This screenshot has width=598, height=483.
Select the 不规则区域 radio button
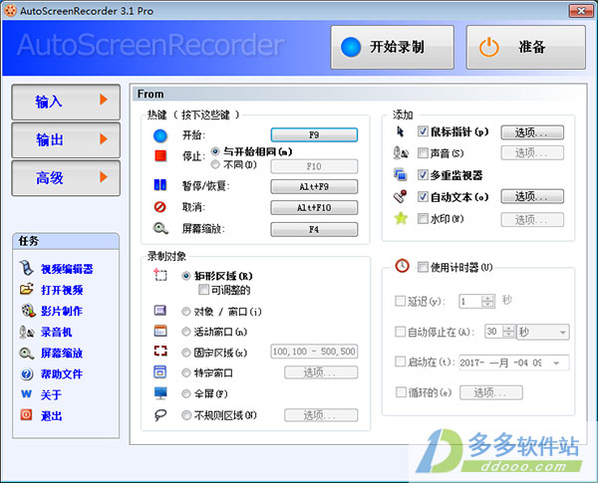(186, 414)
